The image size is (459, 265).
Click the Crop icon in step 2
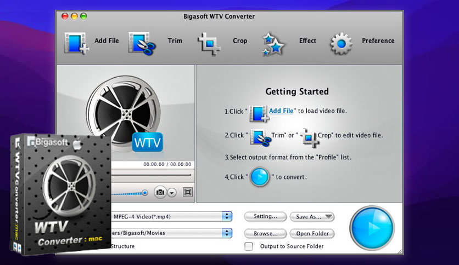pyautogui.click(x=309, y=137)
